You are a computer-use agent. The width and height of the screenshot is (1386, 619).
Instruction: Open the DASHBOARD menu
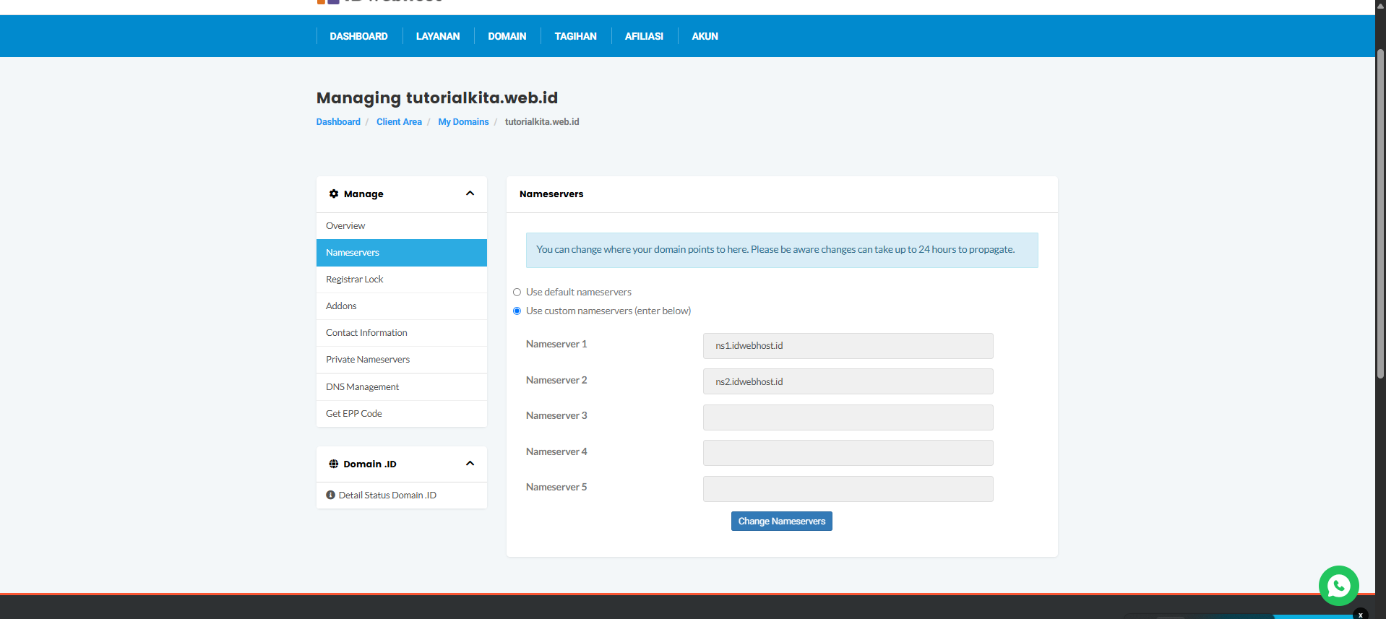358,36
